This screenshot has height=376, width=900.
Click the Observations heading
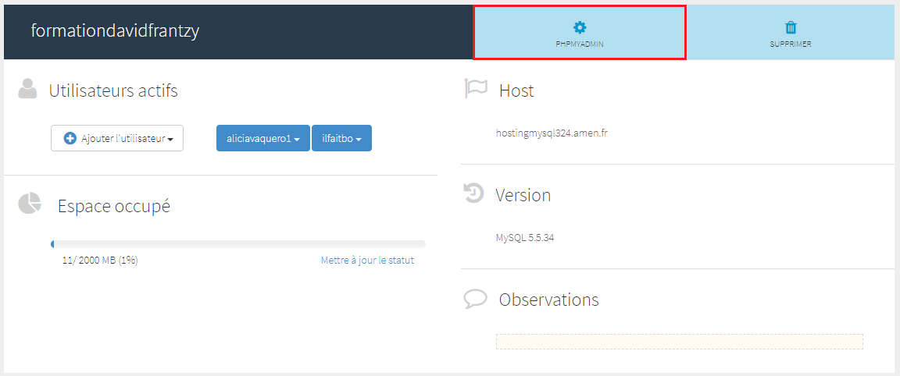tap(548, 300)
